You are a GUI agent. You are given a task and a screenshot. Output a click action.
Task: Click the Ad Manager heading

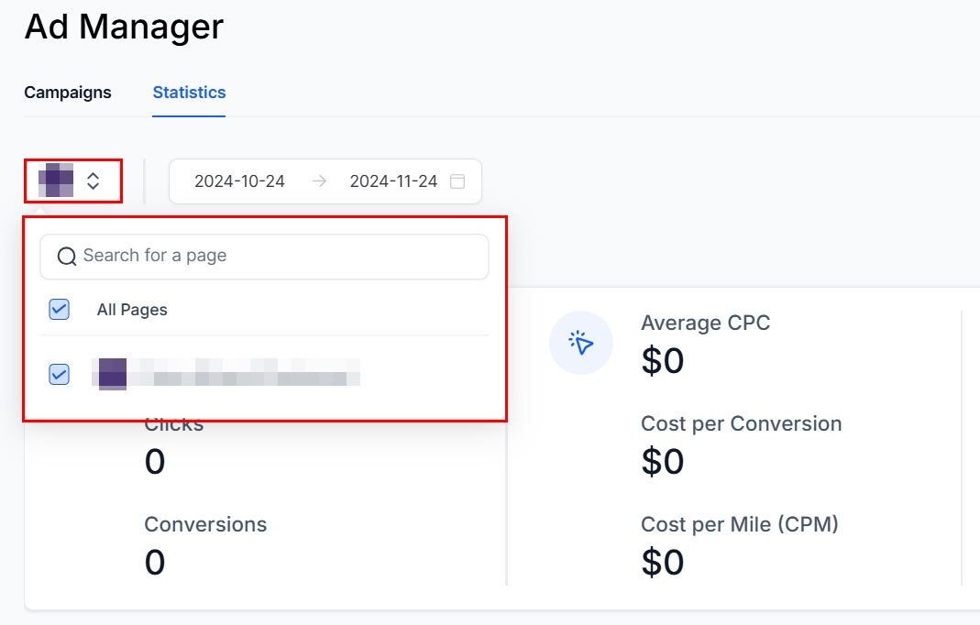point(124,27)
